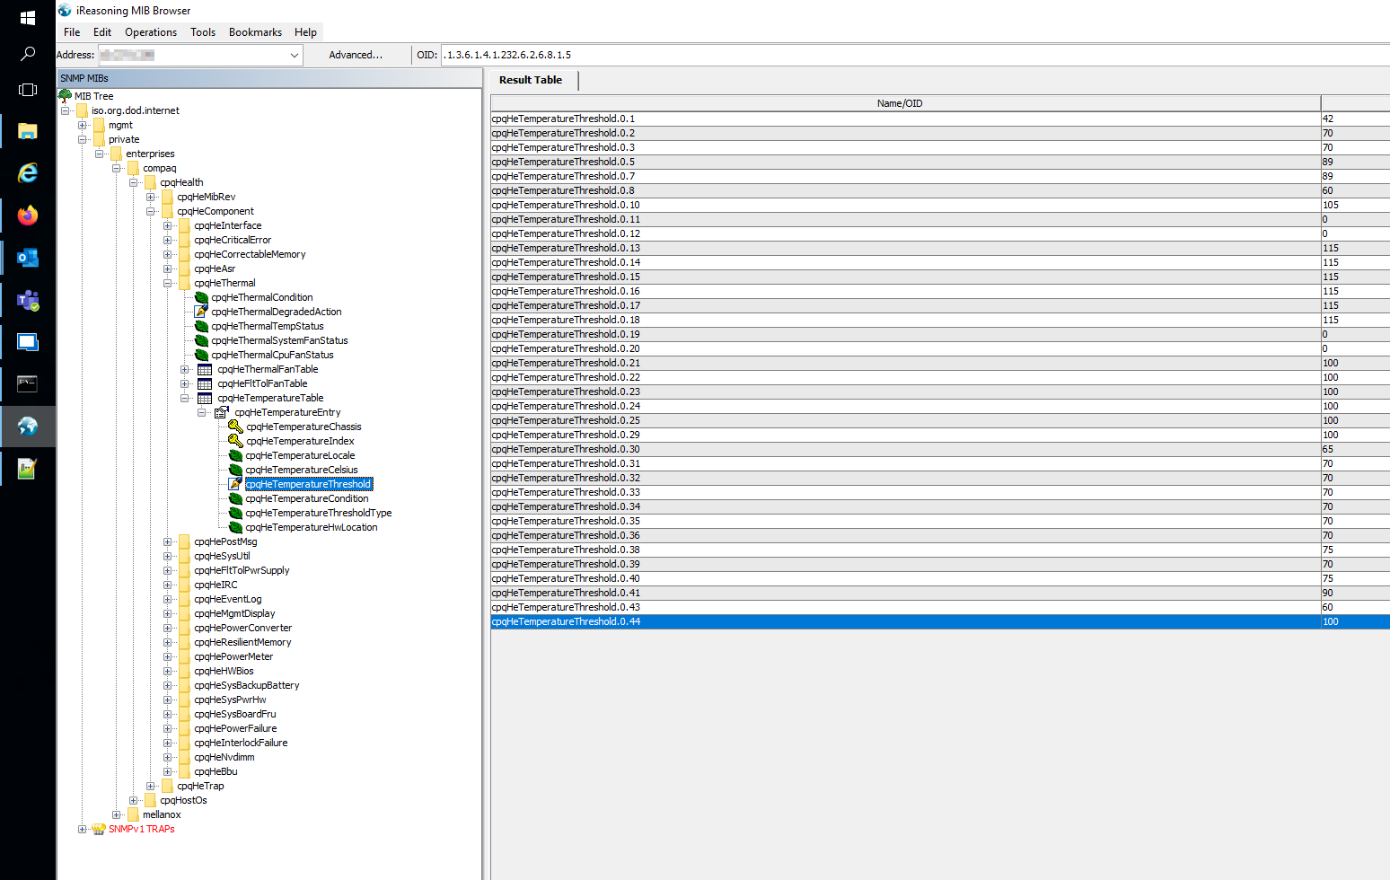Click the entry icon of cpqHeTemperatureEntry
1390x880 pixels.
click(x=222, y=412)
